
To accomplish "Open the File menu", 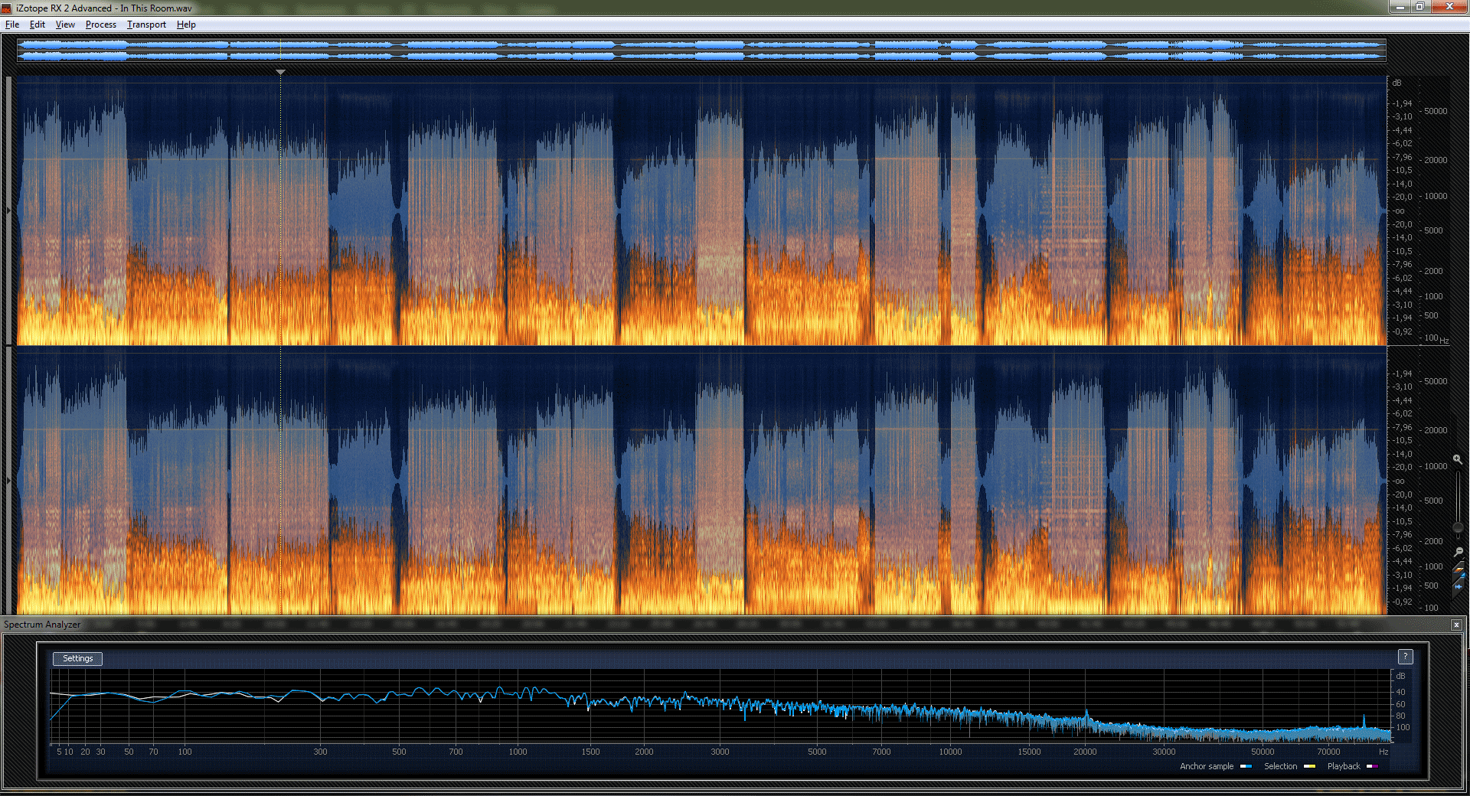I will (12, 24).
